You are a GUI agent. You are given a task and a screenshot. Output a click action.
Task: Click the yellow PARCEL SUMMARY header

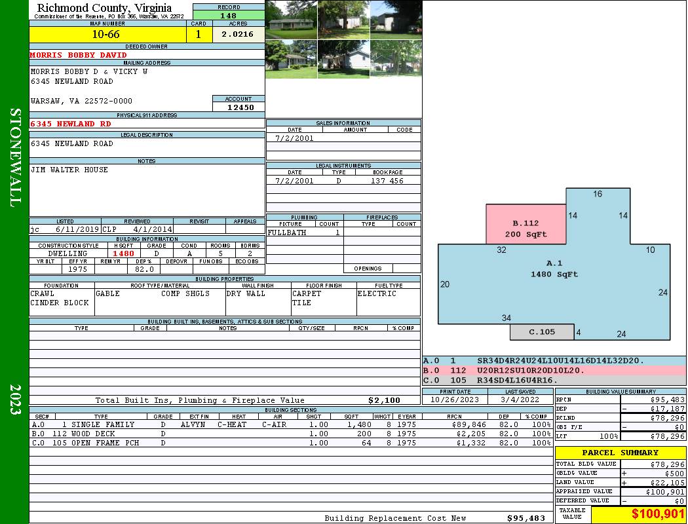(621, 453)
